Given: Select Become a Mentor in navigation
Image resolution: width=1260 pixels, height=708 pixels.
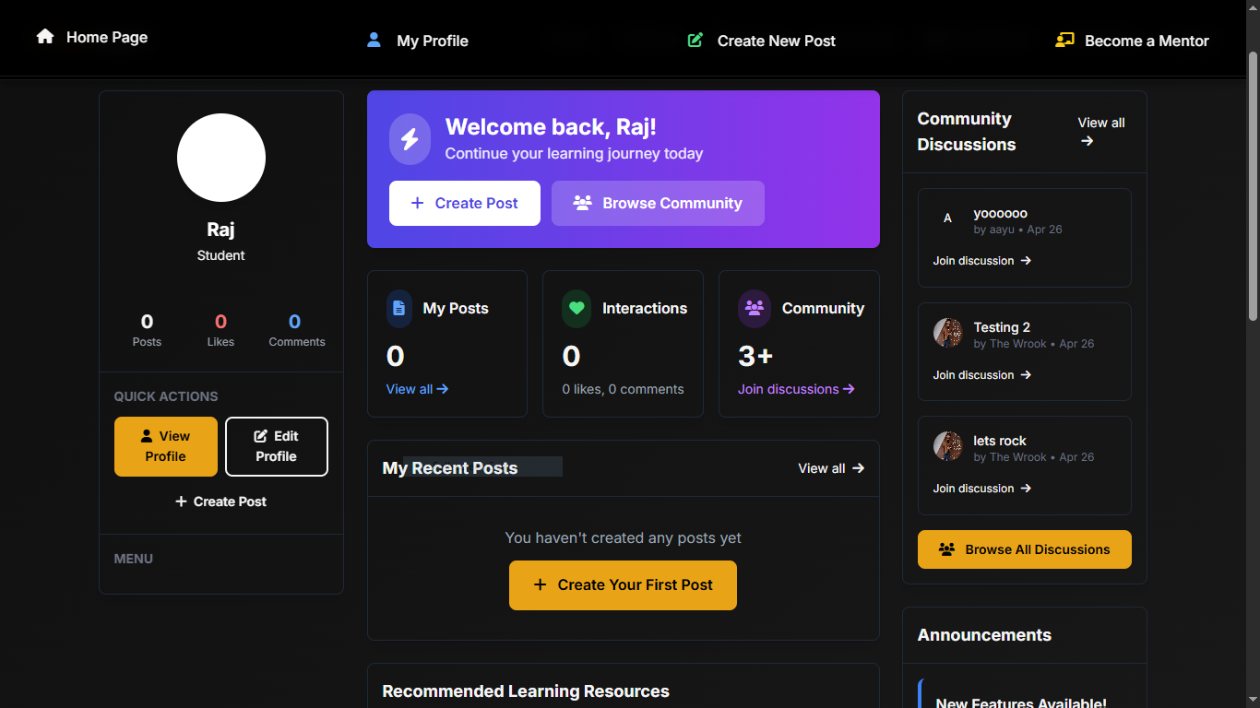Looking at the screenshot, I should coord(1133,41).
